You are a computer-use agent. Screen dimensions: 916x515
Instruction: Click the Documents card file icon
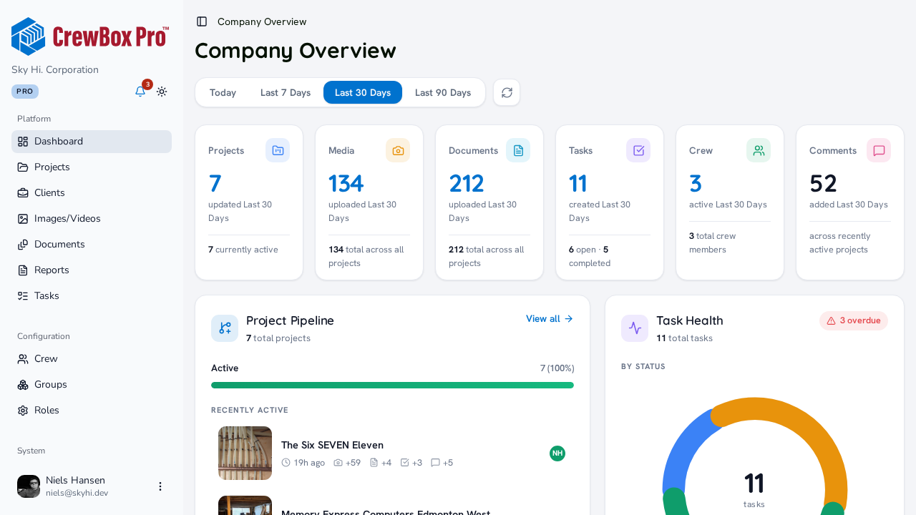tap(518, 150)
